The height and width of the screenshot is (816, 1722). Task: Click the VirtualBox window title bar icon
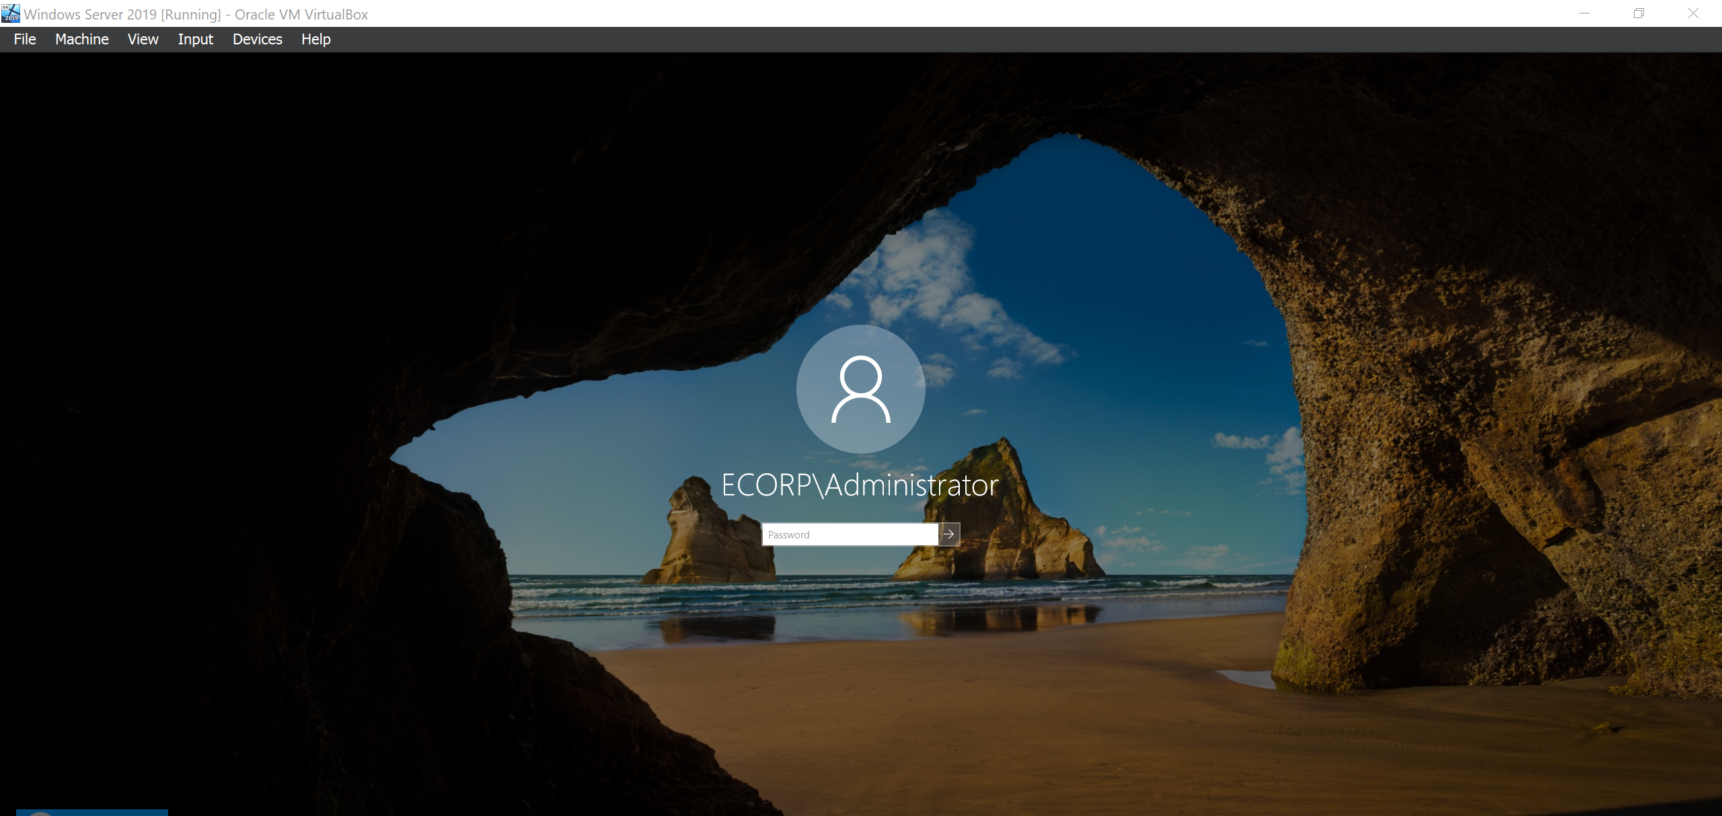(11, 13)
